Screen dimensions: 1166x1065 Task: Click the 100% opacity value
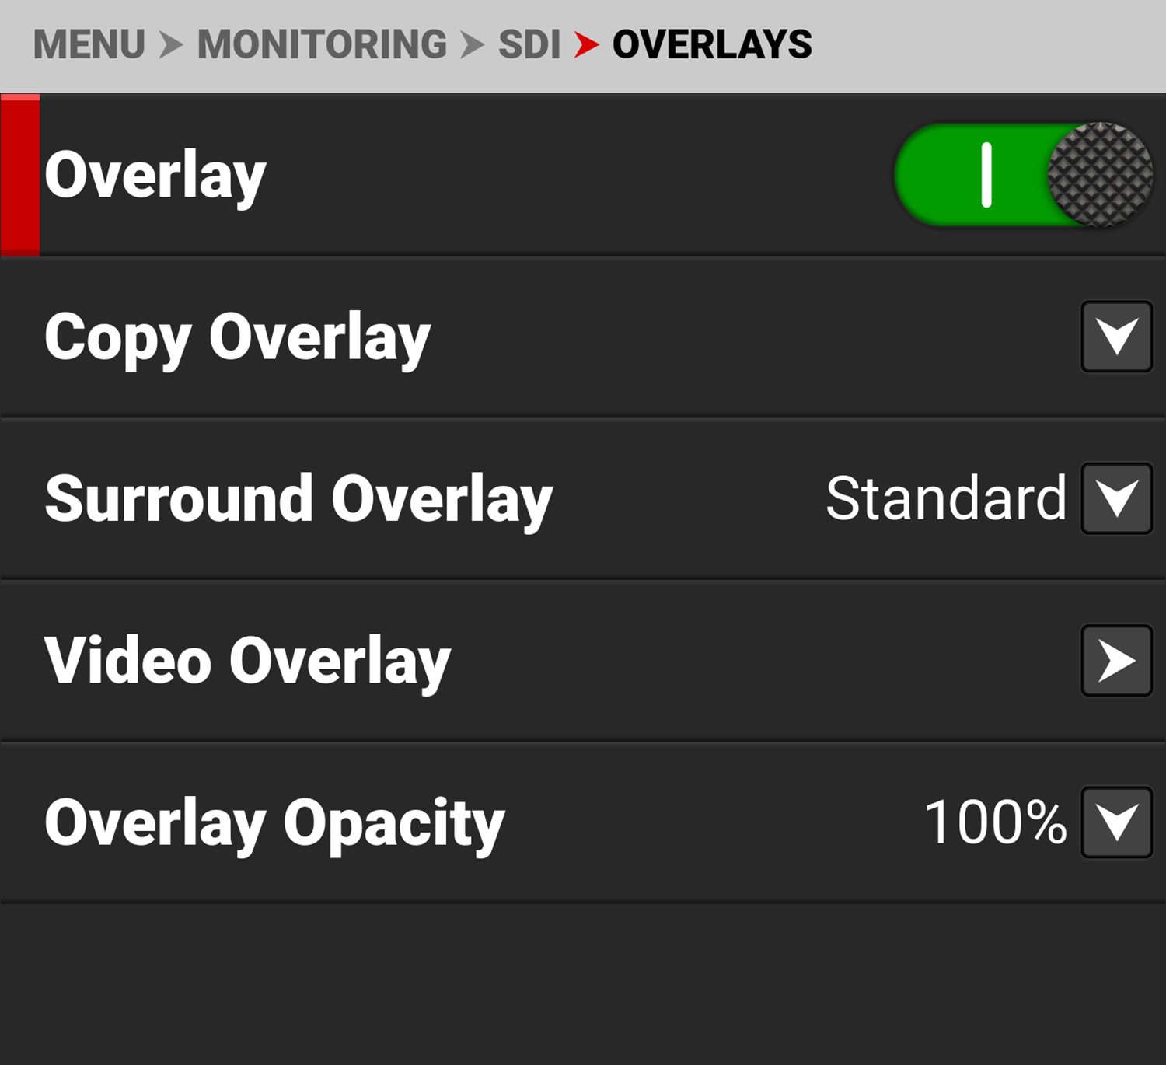995,822
